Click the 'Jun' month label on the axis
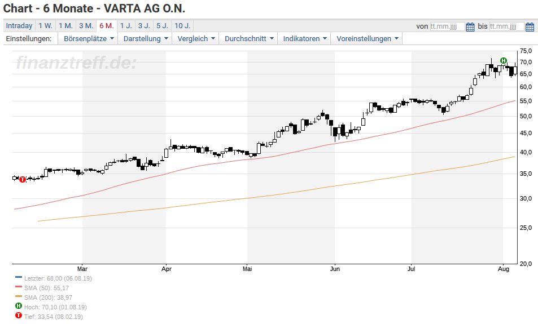 (335, 269)
